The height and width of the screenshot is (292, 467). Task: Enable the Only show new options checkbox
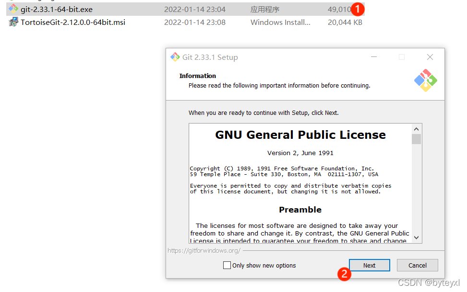227,265
